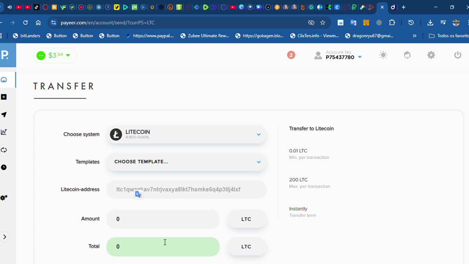The height and width of the screenshot is (264, 469).
Task: Click the Litecoin-address input field
Action: tap(187, 190)
